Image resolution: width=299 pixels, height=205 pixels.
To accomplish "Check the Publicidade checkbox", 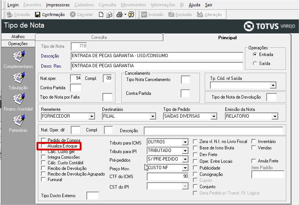I will (x=195, y=168).
